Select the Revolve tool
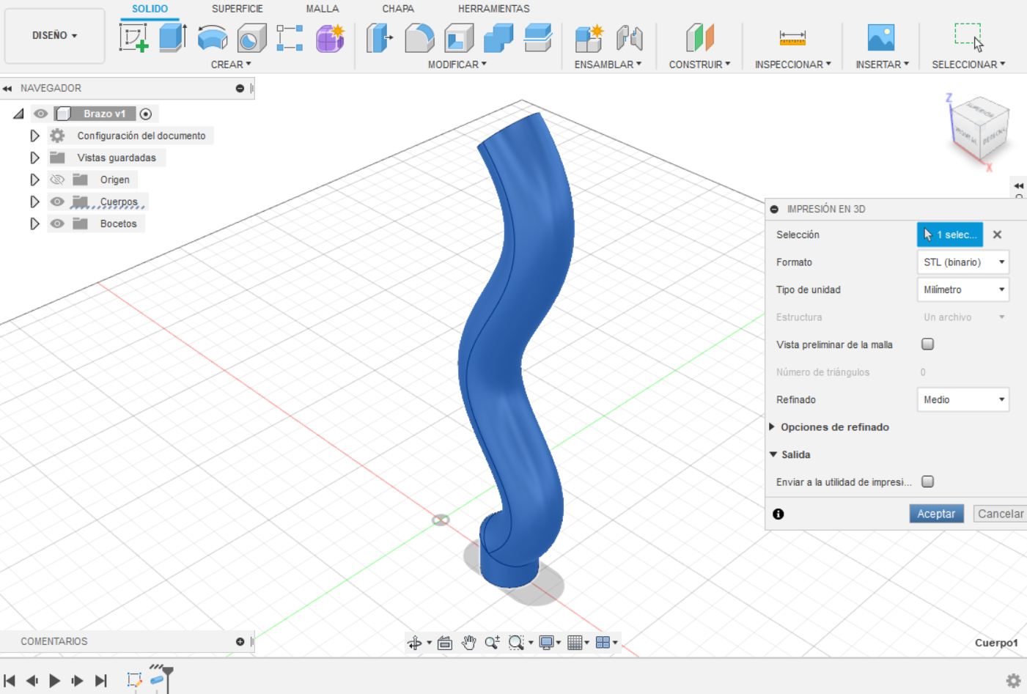 tap(213, 37)
